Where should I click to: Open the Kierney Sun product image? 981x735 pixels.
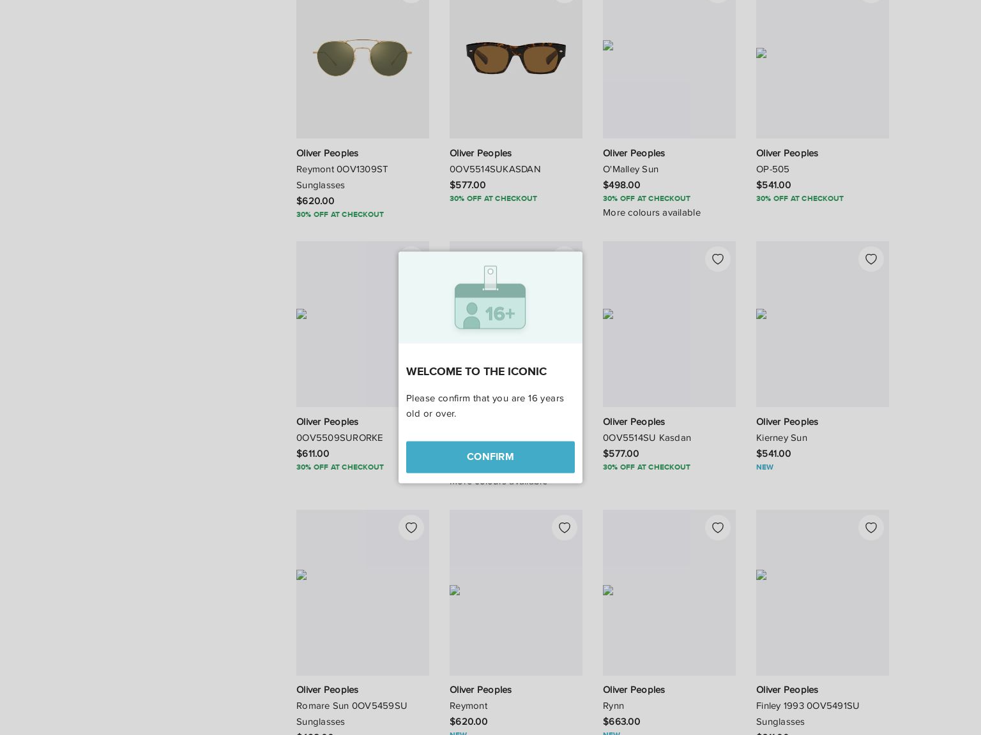coord(823,324)
